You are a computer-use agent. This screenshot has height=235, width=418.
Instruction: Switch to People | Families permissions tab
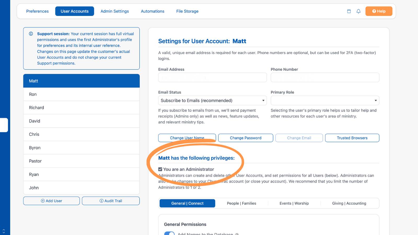(242, 203)
